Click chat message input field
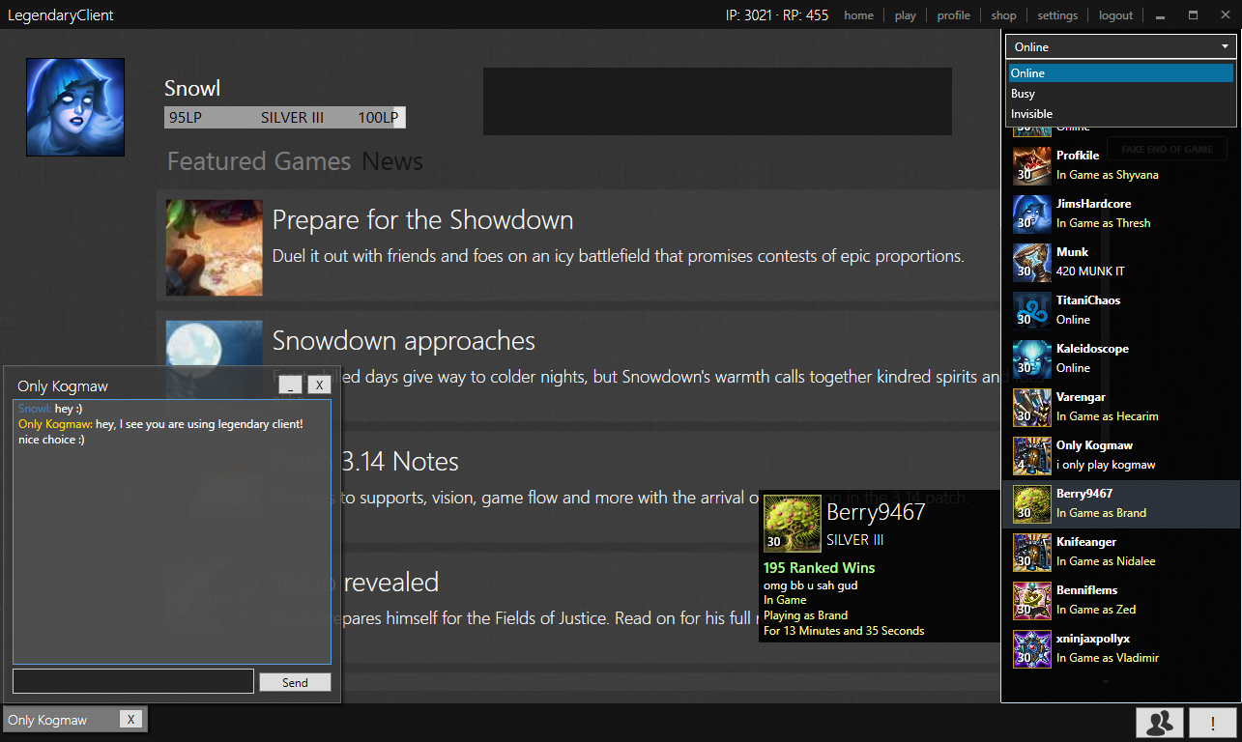This screenshot has width=1242, height=742. pos(133,681)
